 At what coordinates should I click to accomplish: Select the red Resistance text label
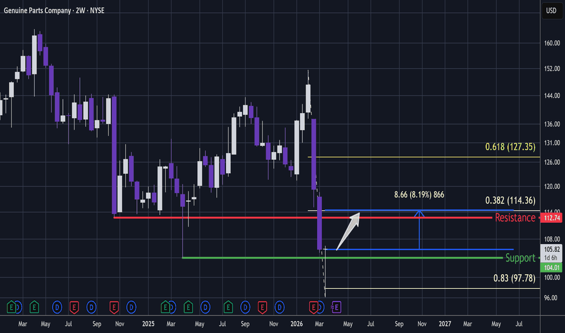pyautogui.click(x=515, y=217)
